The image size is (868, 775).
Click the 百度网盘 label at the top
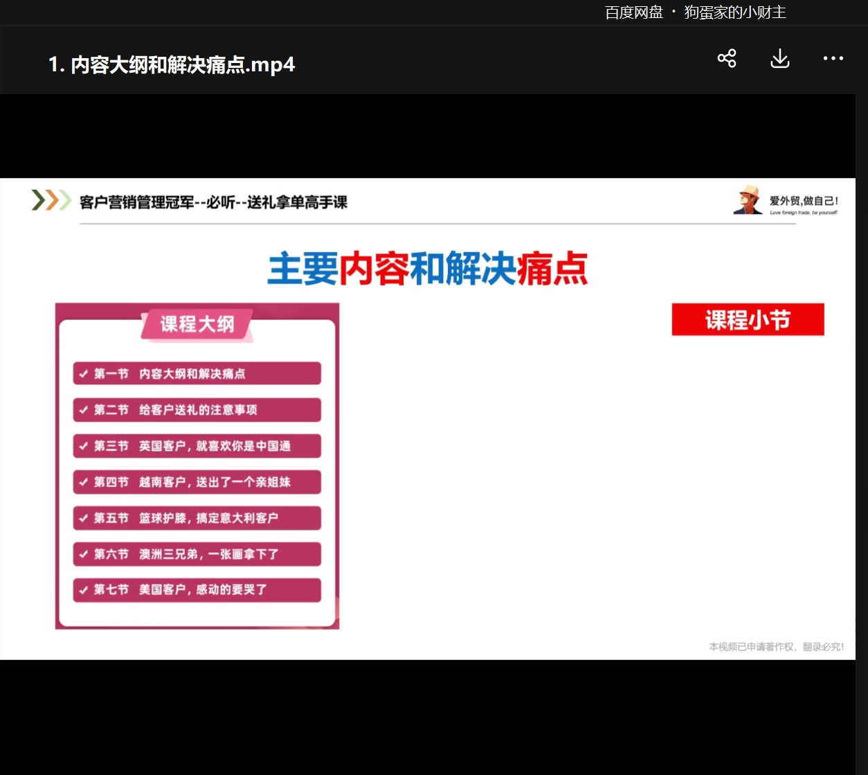[x=633, y=12]
